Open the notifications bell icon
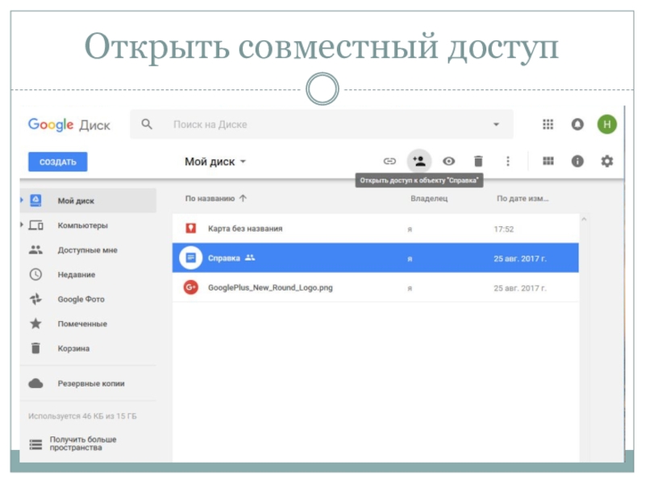This screenshot has height=483, width=645. (x=577, y=124)
